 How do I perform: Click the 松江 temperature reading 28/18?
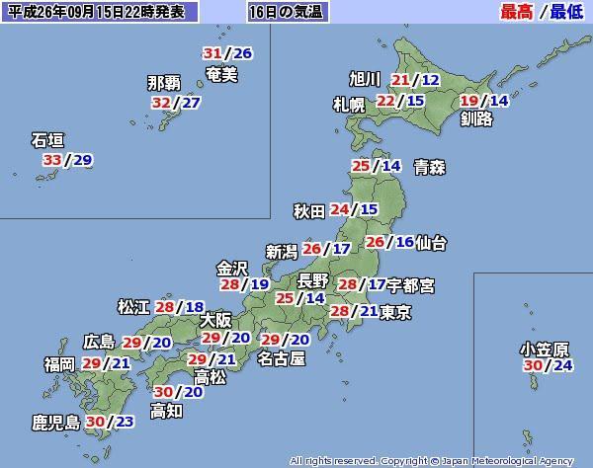pos(180,307)
